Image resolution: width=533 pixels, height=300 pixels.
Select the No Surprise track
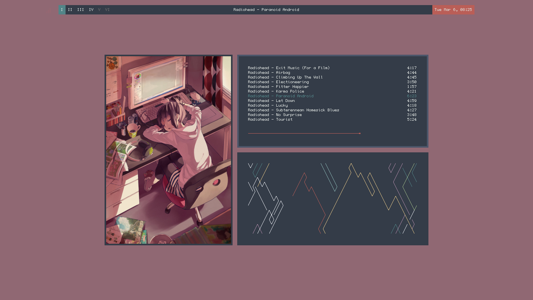(332, 115)
